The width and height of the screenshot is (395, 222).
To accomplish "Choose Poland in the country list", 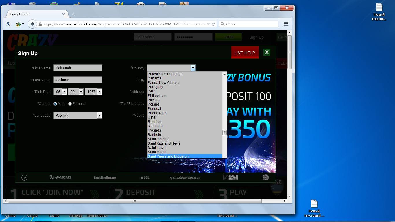I will pos(185,104).
